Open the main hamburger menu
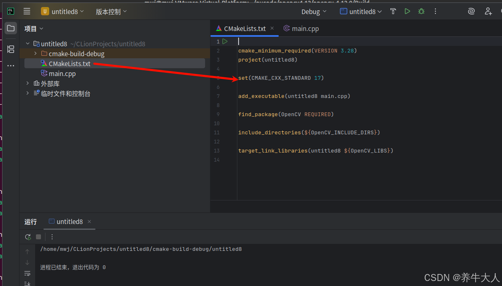This screenshot has width=502, height=286. (27, 11)
